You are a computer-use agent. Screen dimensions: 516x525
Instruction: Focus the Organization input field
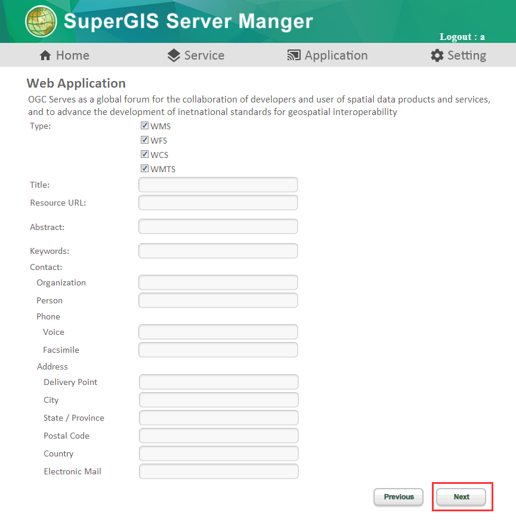pyautogui.click(x=218, y=282)
